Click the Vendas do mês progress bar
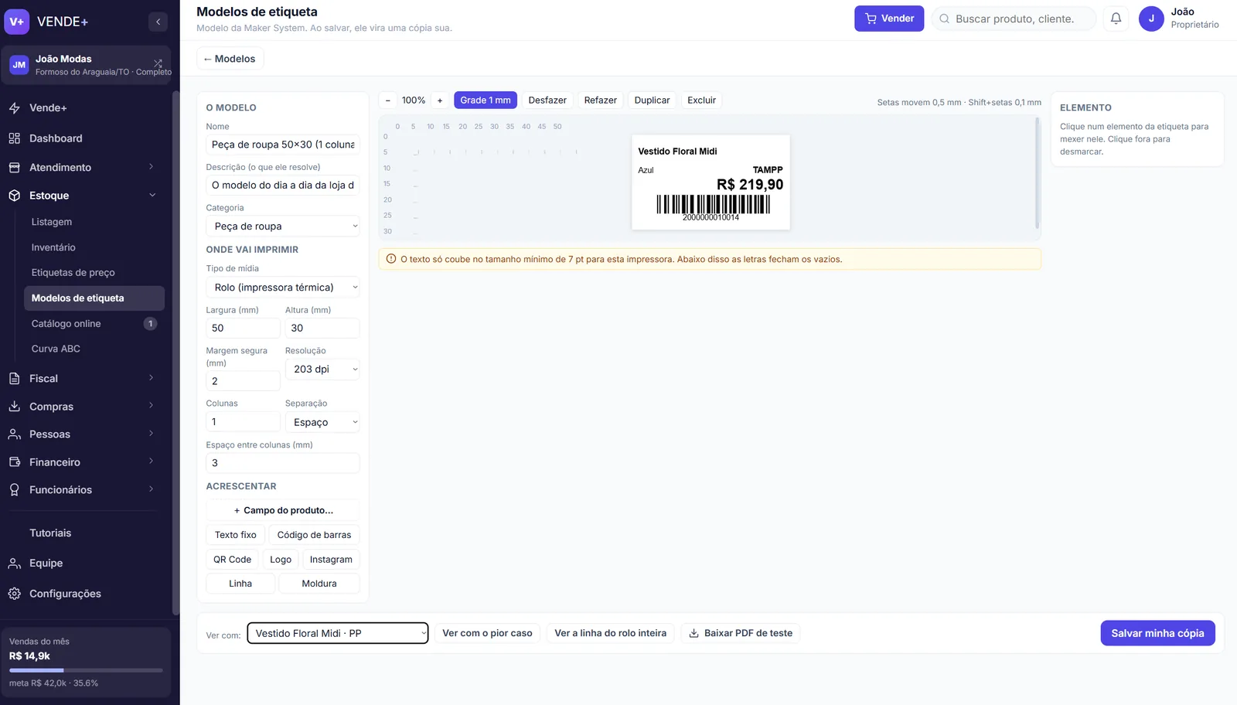The height and width of the screenshot is (705, 1237). pyautogui.click(x=86, y=670)
